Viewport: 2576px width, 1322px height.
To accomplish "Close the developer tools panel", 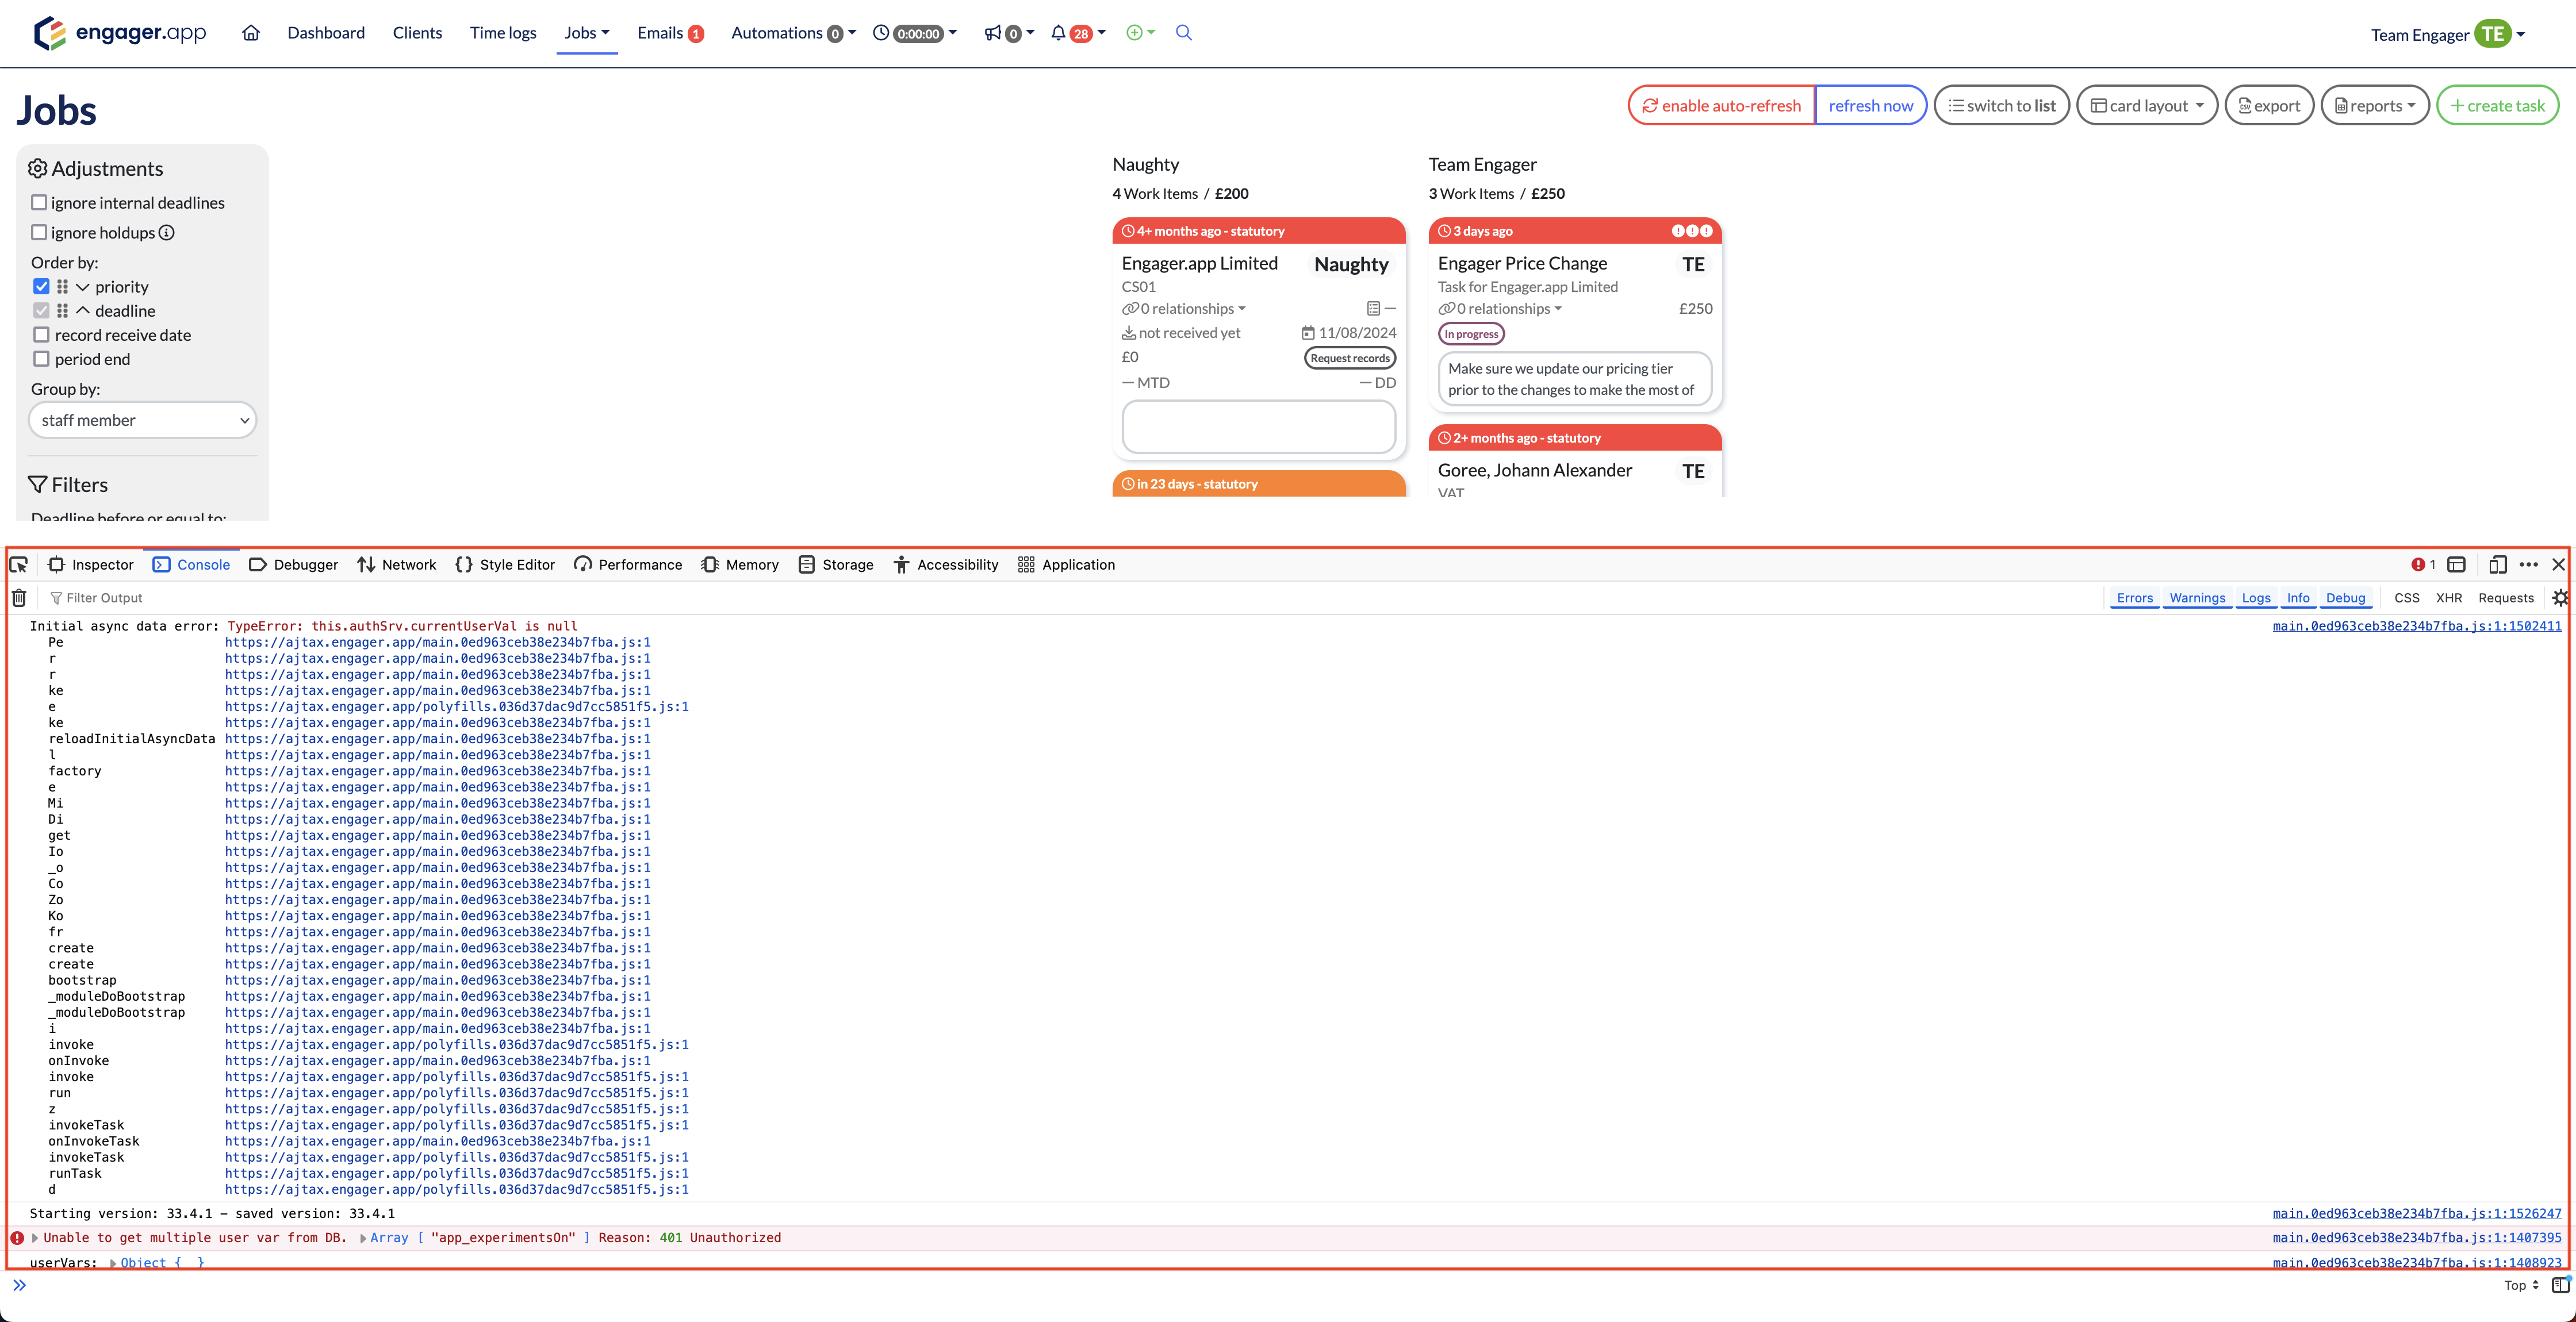I will coord(2559,565).
